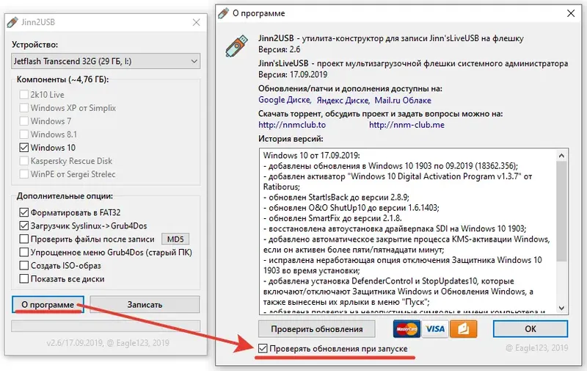Viewport: 587px width, 371px height.
Task: Click the version history scrollbar thumb
Action: click(x=561, y=211)
